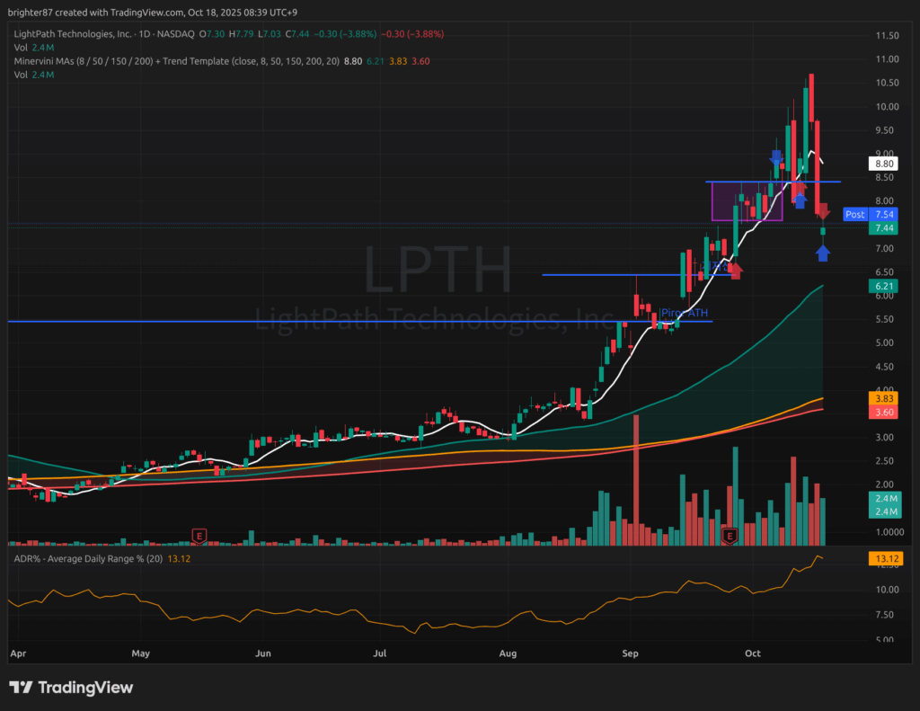The width and height of the screenshot is (920, 711).
Task: Select the red up arrow near the 6.50 level
Action: point(736,270)
